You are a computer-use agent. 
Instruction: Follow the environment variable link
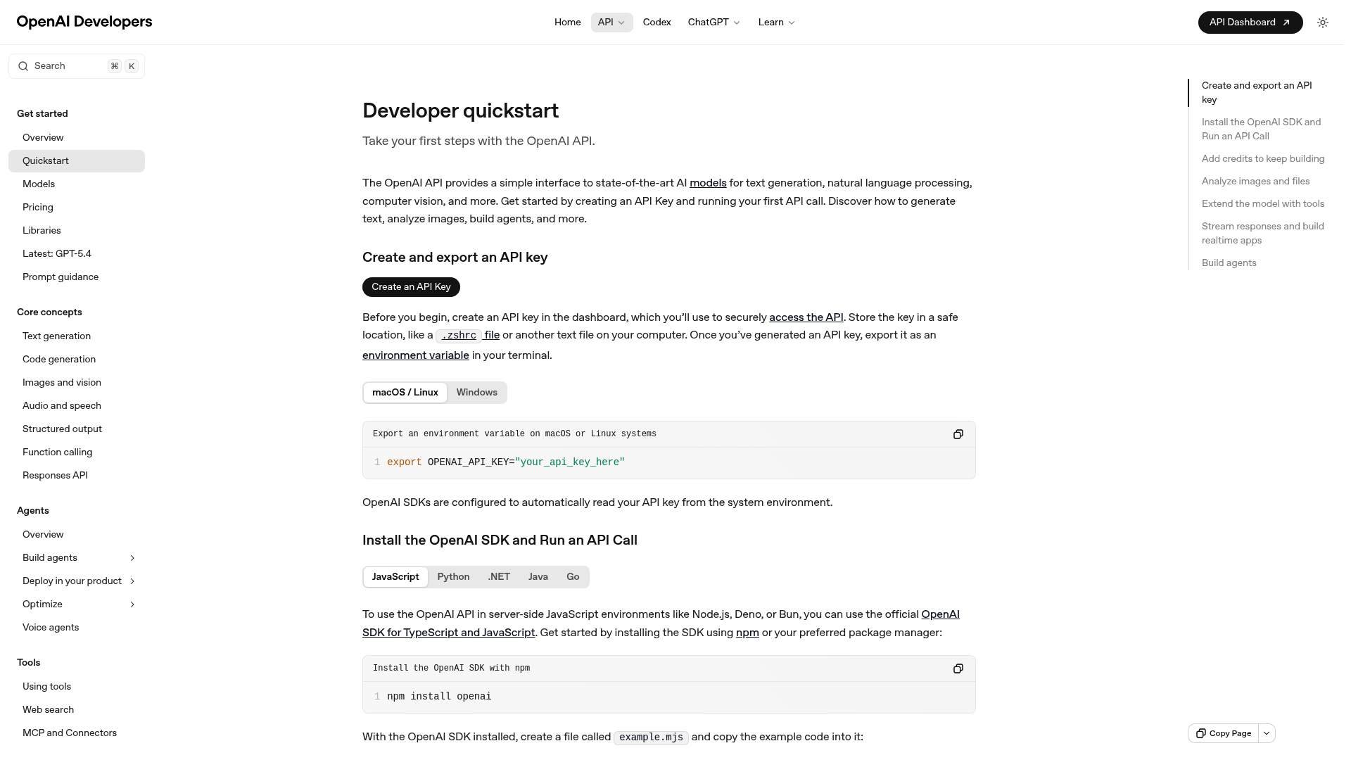tap(415, 355)
